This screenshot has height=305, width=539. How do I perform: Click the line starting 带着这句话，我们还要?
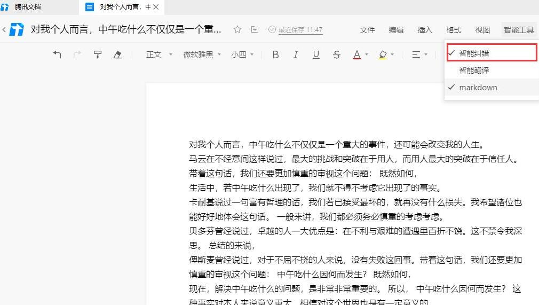click(303, 174)
